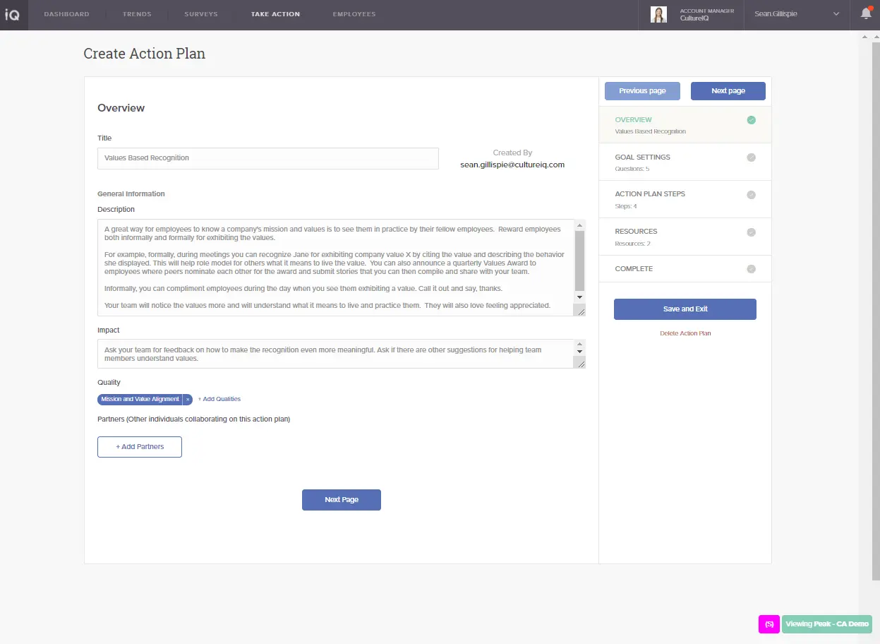Remove the Mission and Value Alignment tag

click(x=188, y=400)
